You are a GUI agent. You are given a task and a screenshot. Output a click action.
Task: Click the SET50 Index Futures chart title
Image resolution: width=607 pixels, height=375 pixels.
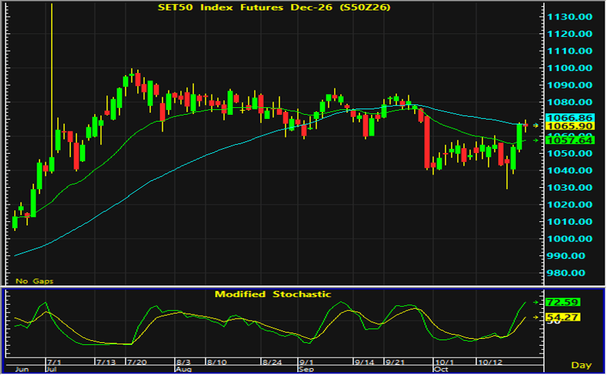click(x=274, y=8)
